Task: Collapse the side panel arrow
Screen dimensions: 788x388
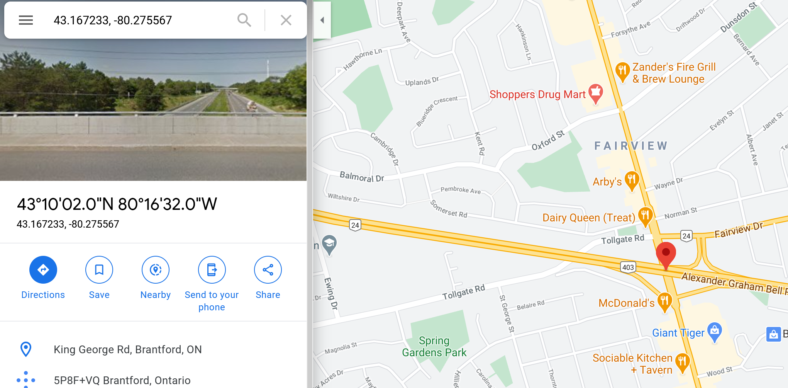Action: point(322,20)
